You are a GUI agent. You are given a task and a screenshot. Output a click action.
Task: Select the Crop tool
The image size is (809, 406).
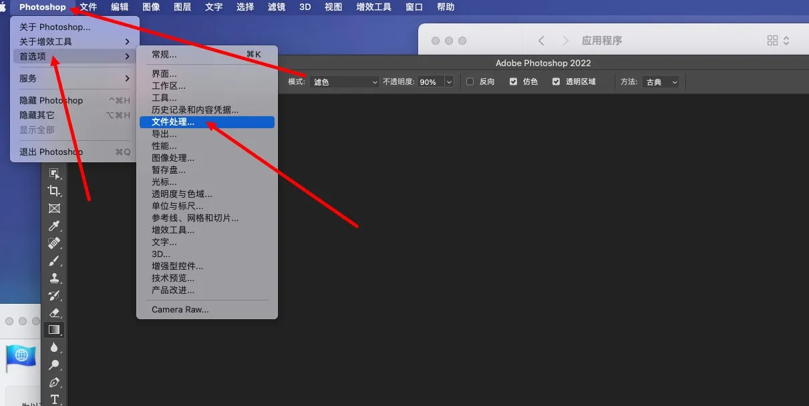point(54,191)
